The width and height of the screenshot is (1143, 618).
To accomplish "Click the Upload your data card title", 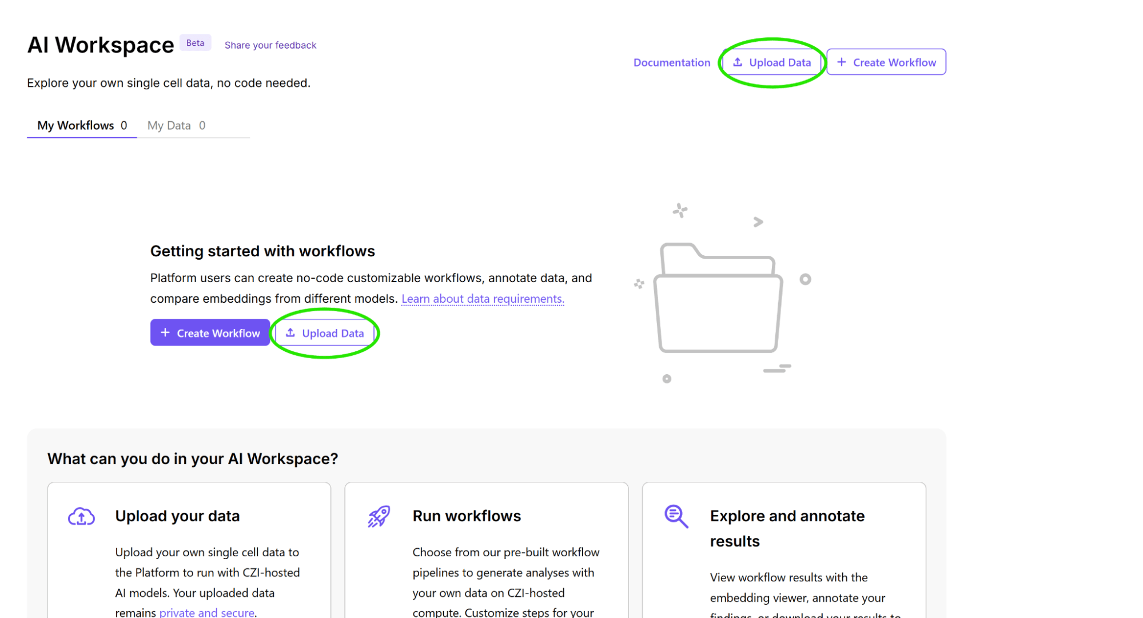I will click(177, 516).
